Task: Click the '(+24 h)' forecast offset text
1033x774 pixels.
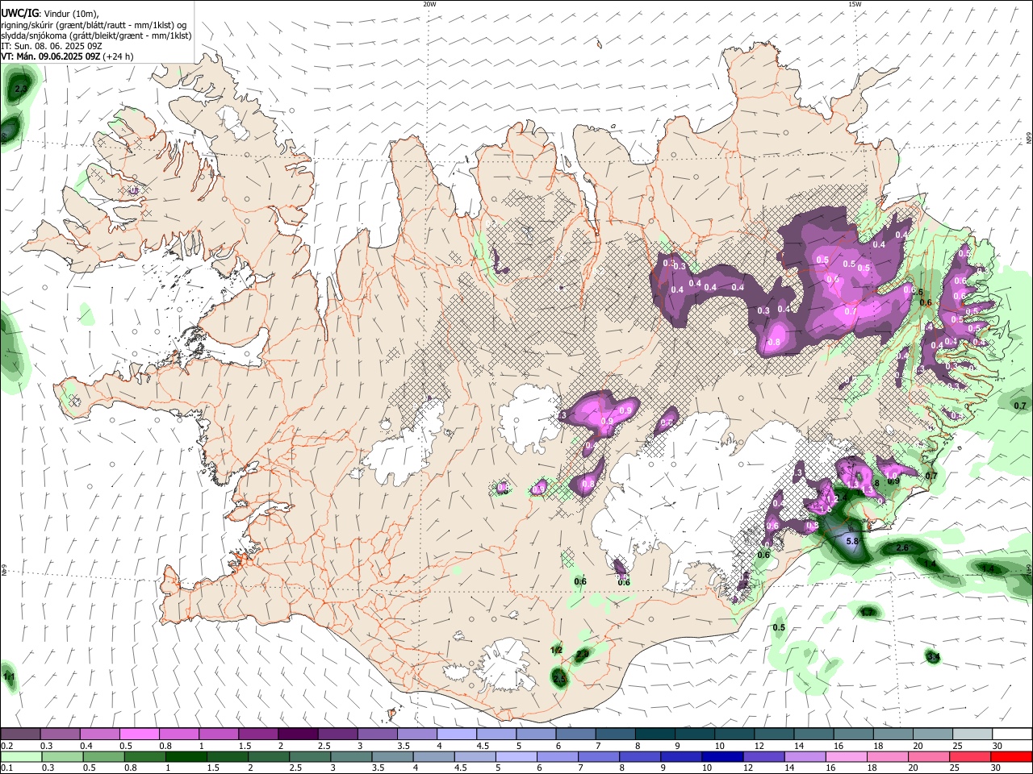Action: point(119,56)
